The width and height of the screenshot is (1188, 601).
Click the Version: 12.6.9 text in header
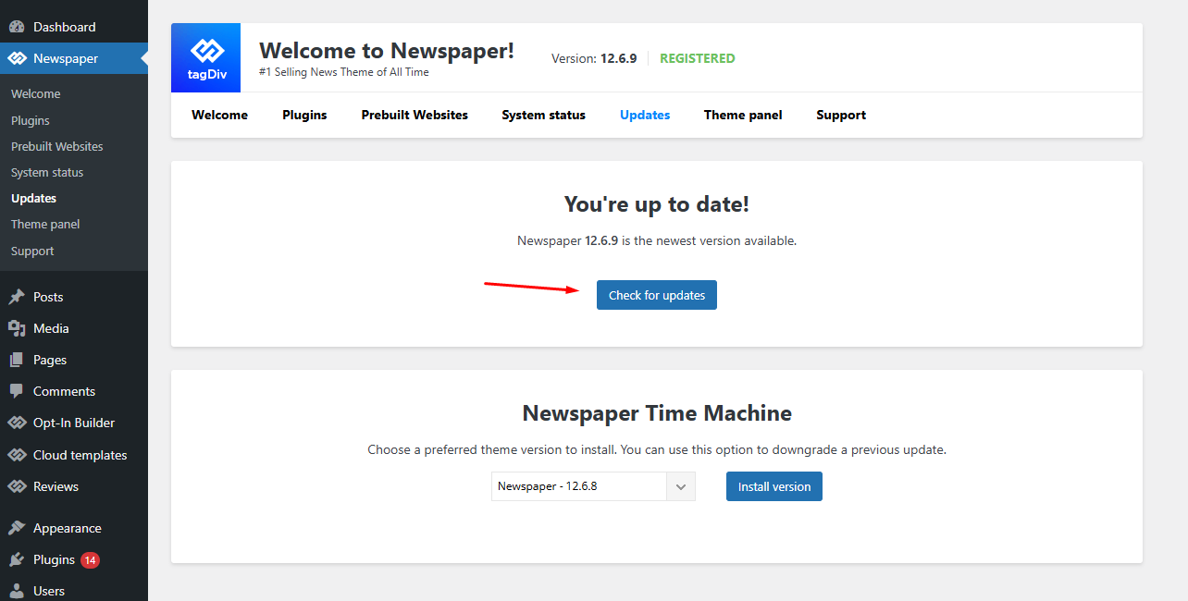(594, 58)
